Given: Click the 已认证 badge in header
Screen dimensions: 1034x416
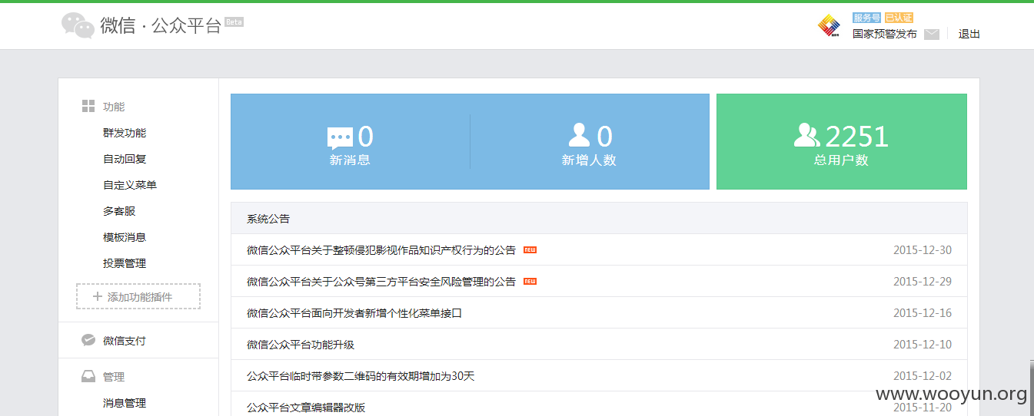Looking at the screenshot, I should point(899,18).
